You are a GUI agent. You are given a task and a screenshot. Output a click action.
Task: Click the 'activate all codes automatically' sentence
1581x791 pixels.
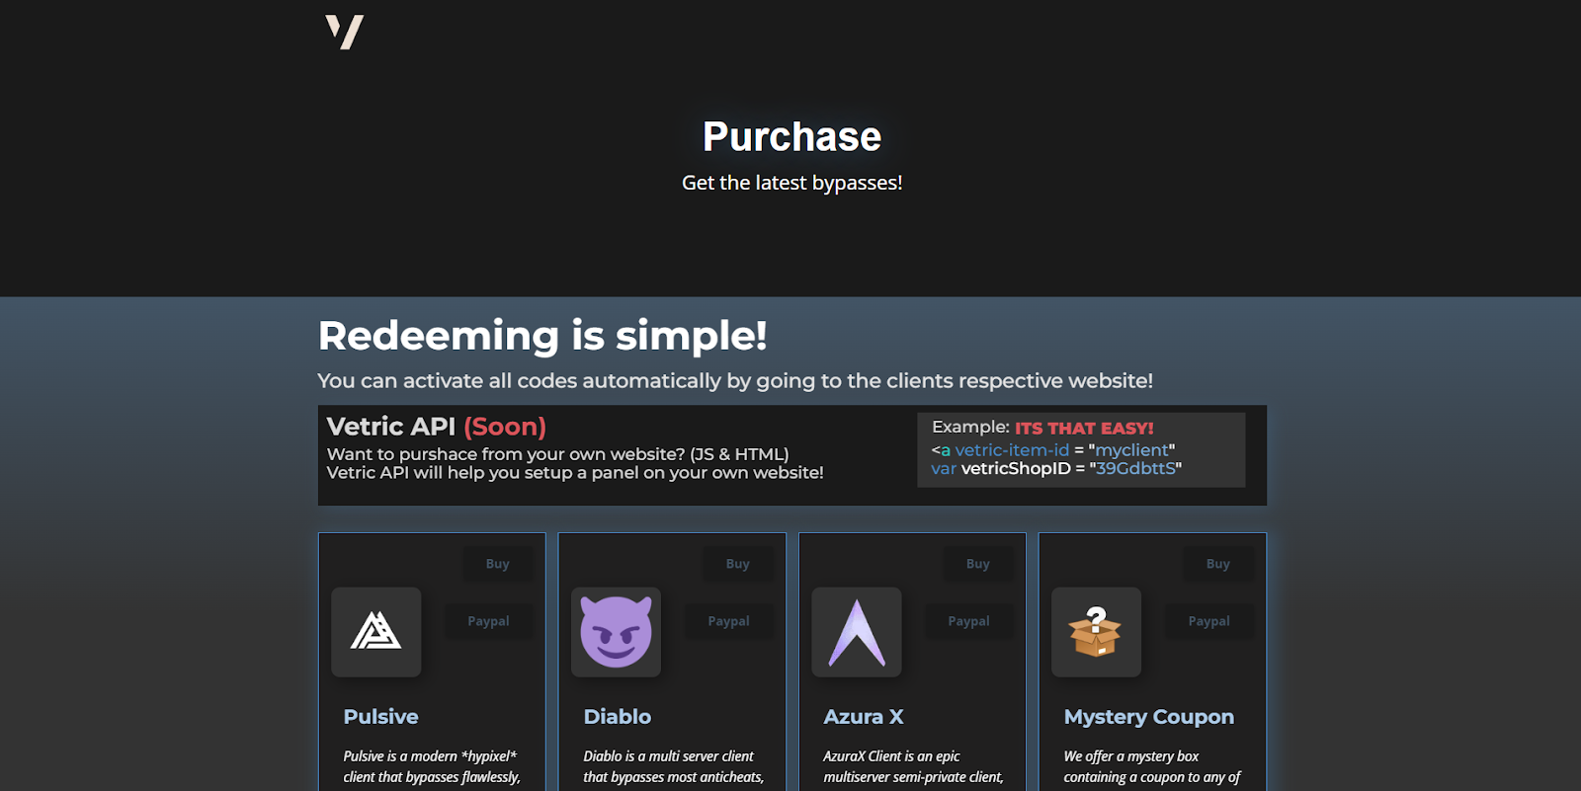[x=735, y=381]
